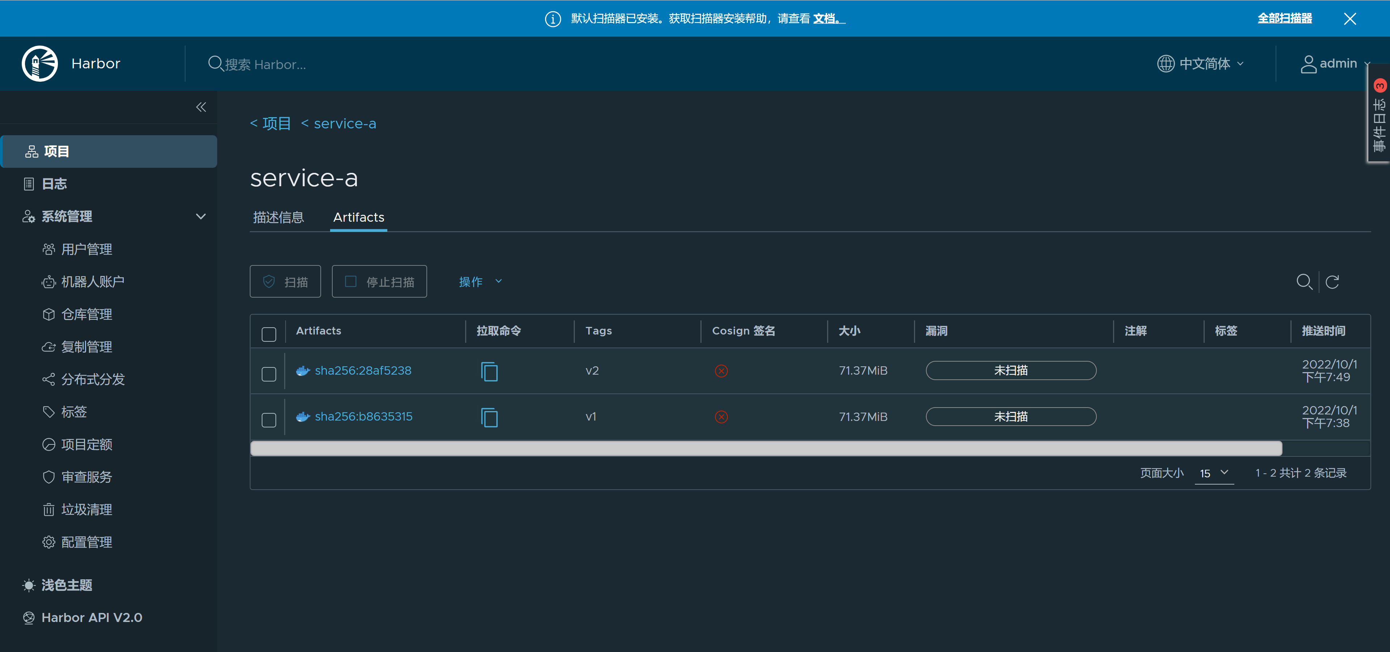Collapse sidebar with double chevron icon
Screen dimensions: 1390x652
[201, 107]
